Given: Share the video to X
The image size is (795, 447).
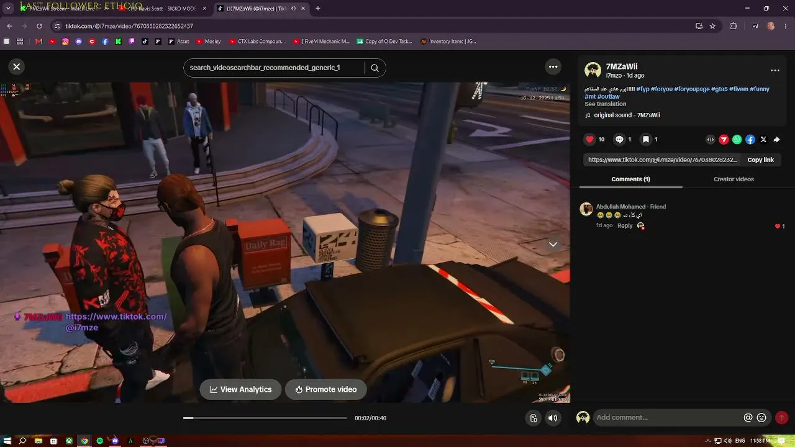Looking at the screenshot, I should point(763,140).
